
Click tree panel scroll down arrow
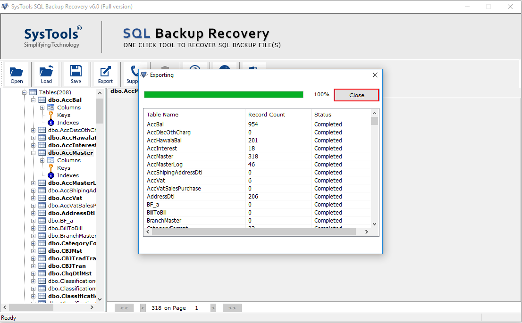[x=100, y=299]
